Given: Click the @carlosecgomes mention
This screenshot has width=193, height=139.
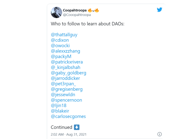Looking at the screenshot, I should 68,116.
